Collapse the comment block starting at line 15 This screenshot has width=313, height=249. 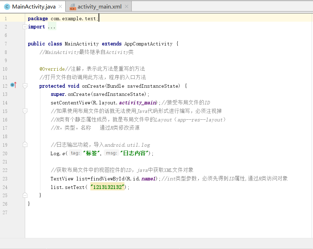click(25, 111)
